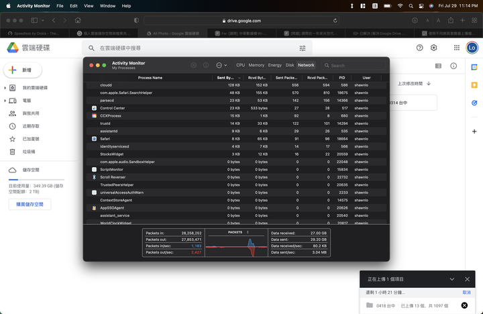Open Safari downloads icon
Screen dimensions: 483x314
[415, 20]
